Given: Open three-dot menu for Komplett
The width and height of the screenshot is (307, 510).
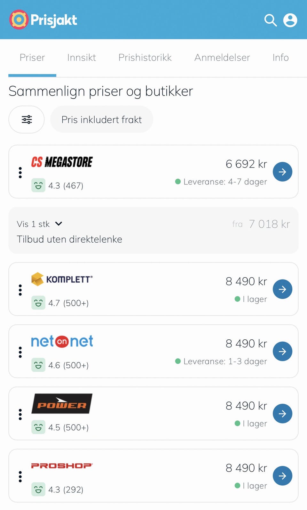Looking at the screenshot, I should [x=20, y=290].
